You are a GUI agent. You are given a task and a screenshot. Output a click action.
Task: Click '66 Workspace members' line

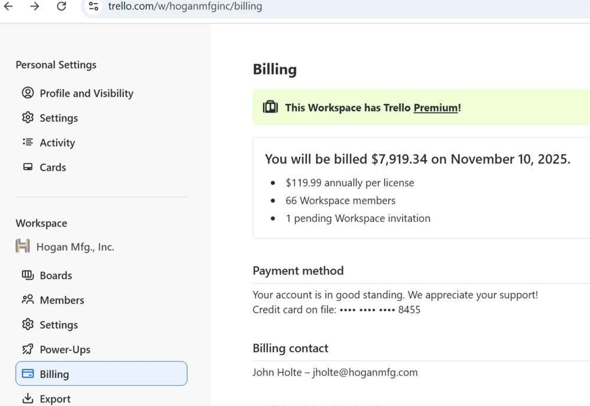[x=341, y=201]
